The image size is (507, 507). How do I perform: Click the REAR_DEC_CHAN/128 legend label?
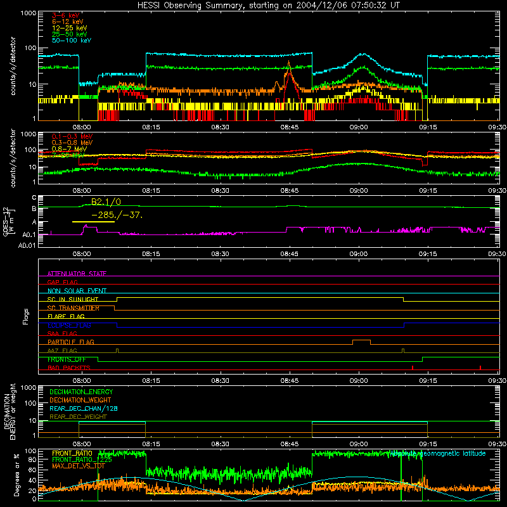point(84,408)
